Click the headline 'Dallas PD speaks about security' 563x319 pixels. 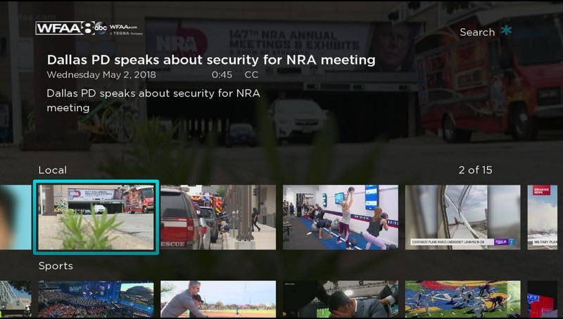tap(211, 60)
